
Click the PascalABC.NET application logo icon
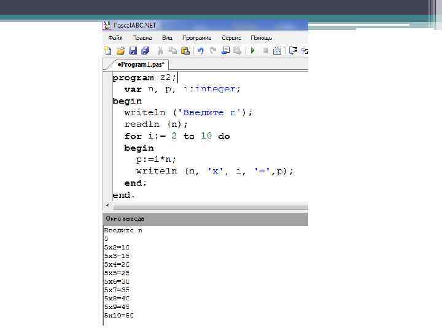107,25
